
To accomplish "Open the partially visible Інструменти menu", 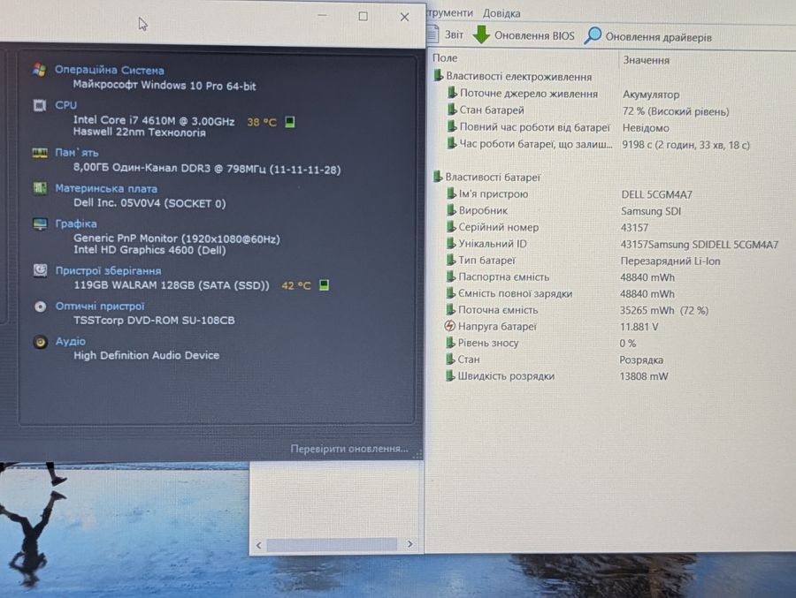I will tap(450, 12).
